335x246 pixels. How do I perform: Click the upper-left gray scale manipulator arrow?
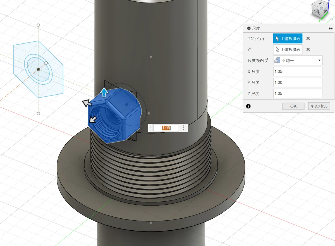click(x=87, y=103)
